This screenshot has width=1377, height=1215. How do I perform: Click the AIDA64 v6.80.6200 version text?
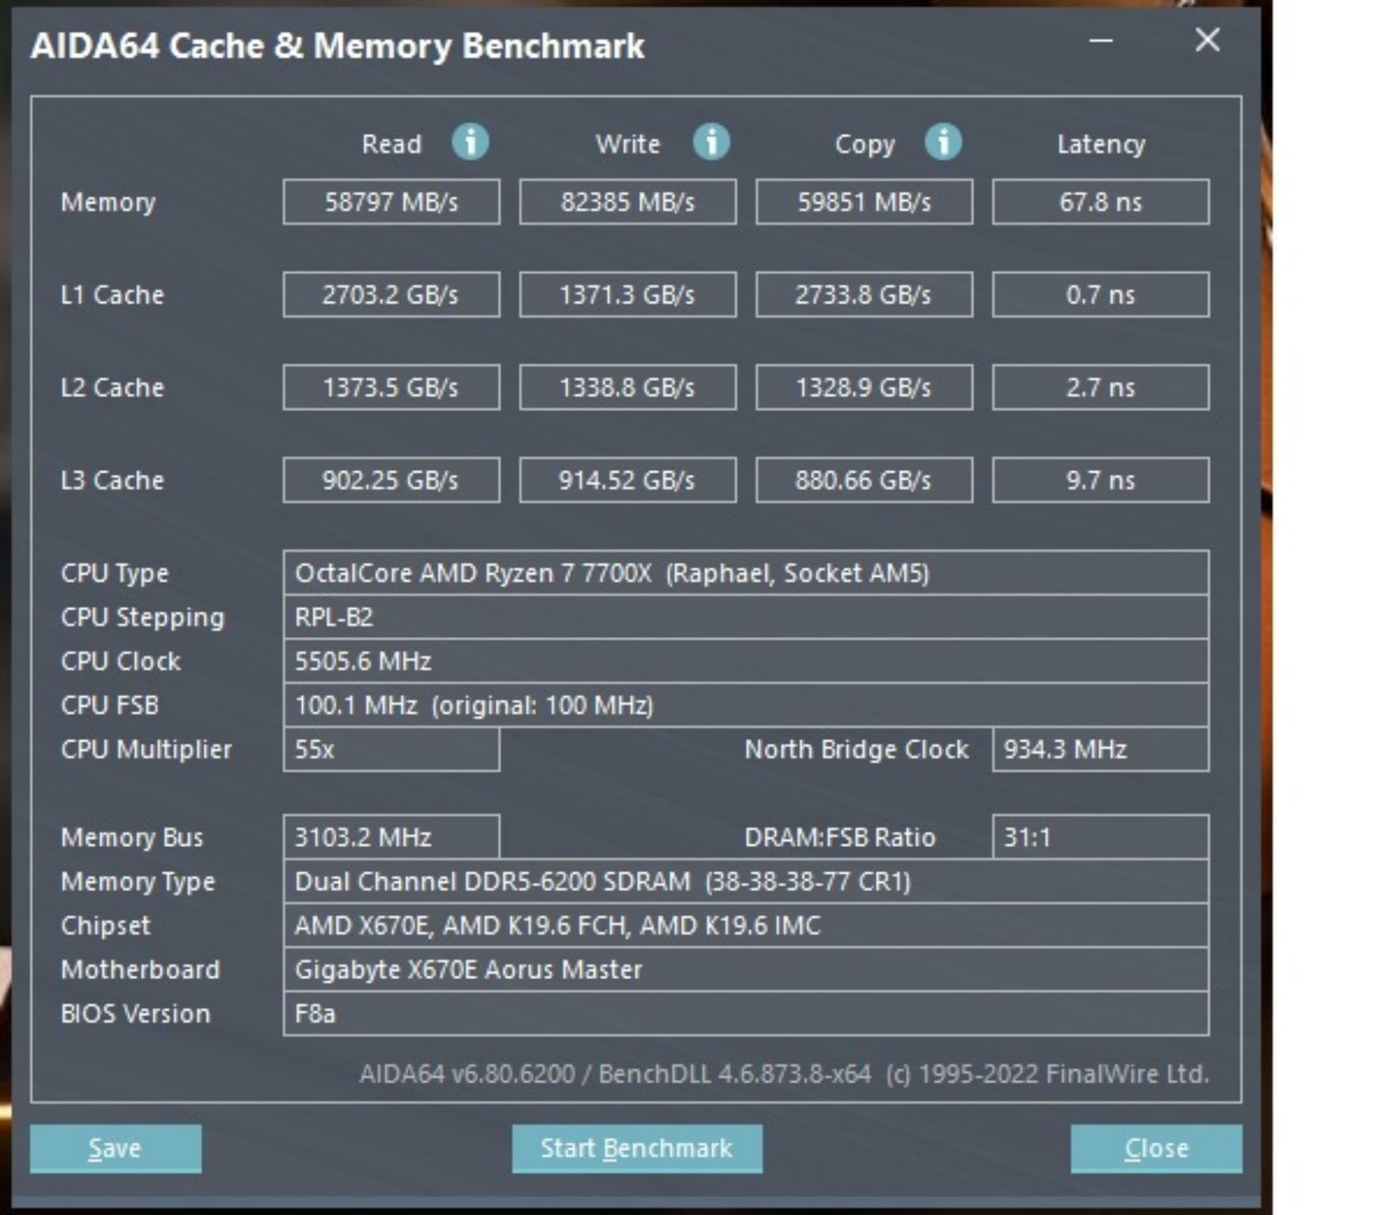[x=784, y=1074]
